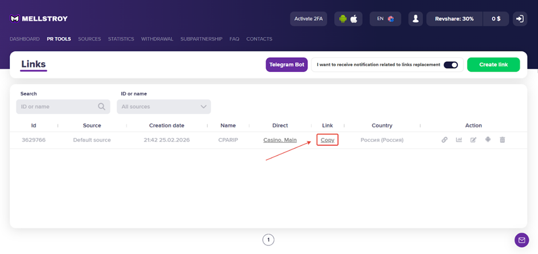Click the green Create link button
The height and width of the screenshot is (254, 538).
[493, 65]
